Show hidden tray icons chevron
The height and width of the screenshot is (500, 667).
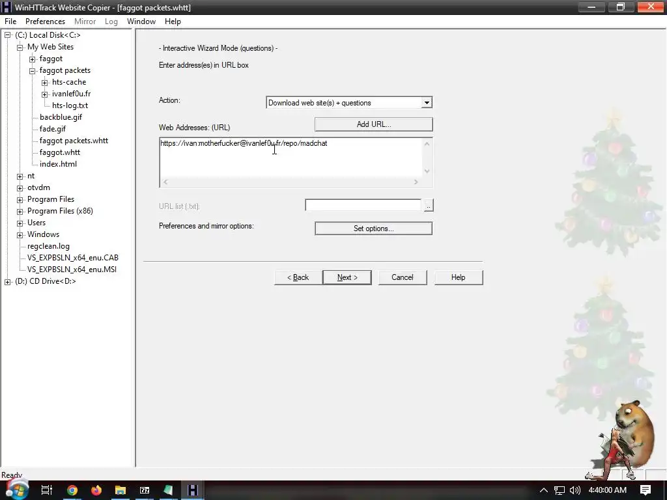pyautogui.click(x=544, y=490)
